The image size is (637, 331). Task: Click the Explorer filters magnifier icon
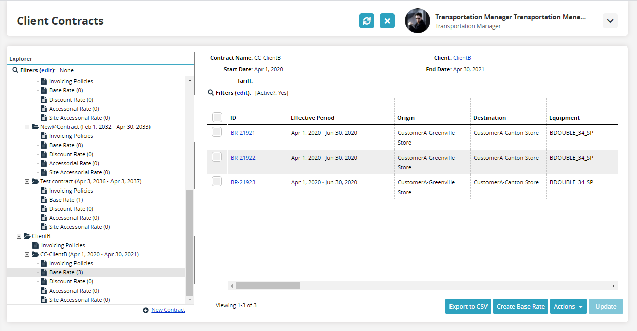tap(15, 70)
